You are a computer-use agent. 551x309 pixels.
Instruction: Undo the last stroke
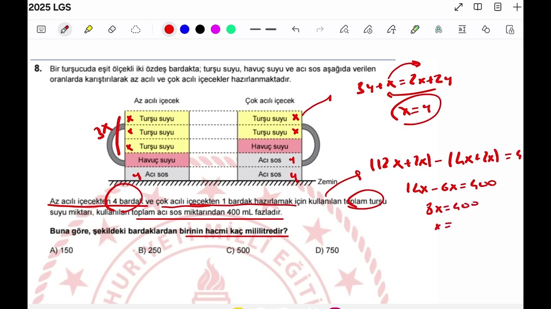[295, 30]
